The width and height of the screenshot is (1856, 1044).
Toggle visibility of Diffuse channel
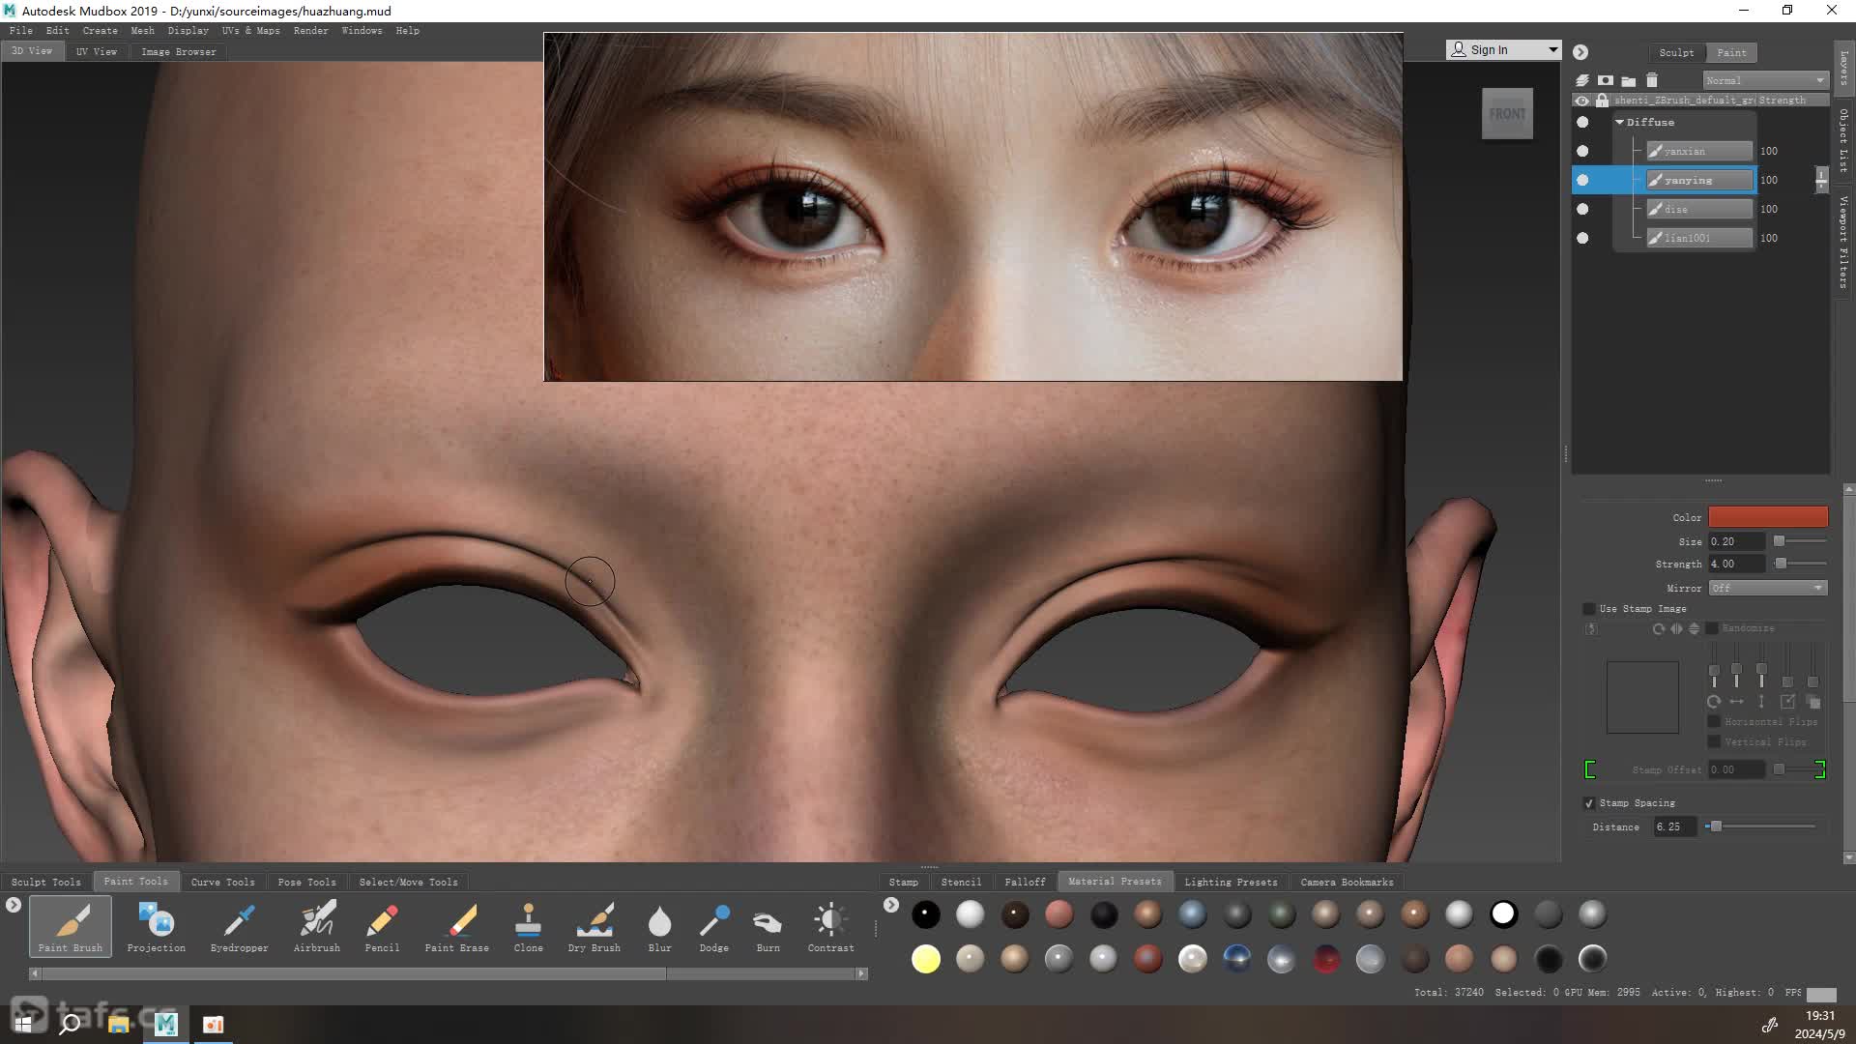1582,122
